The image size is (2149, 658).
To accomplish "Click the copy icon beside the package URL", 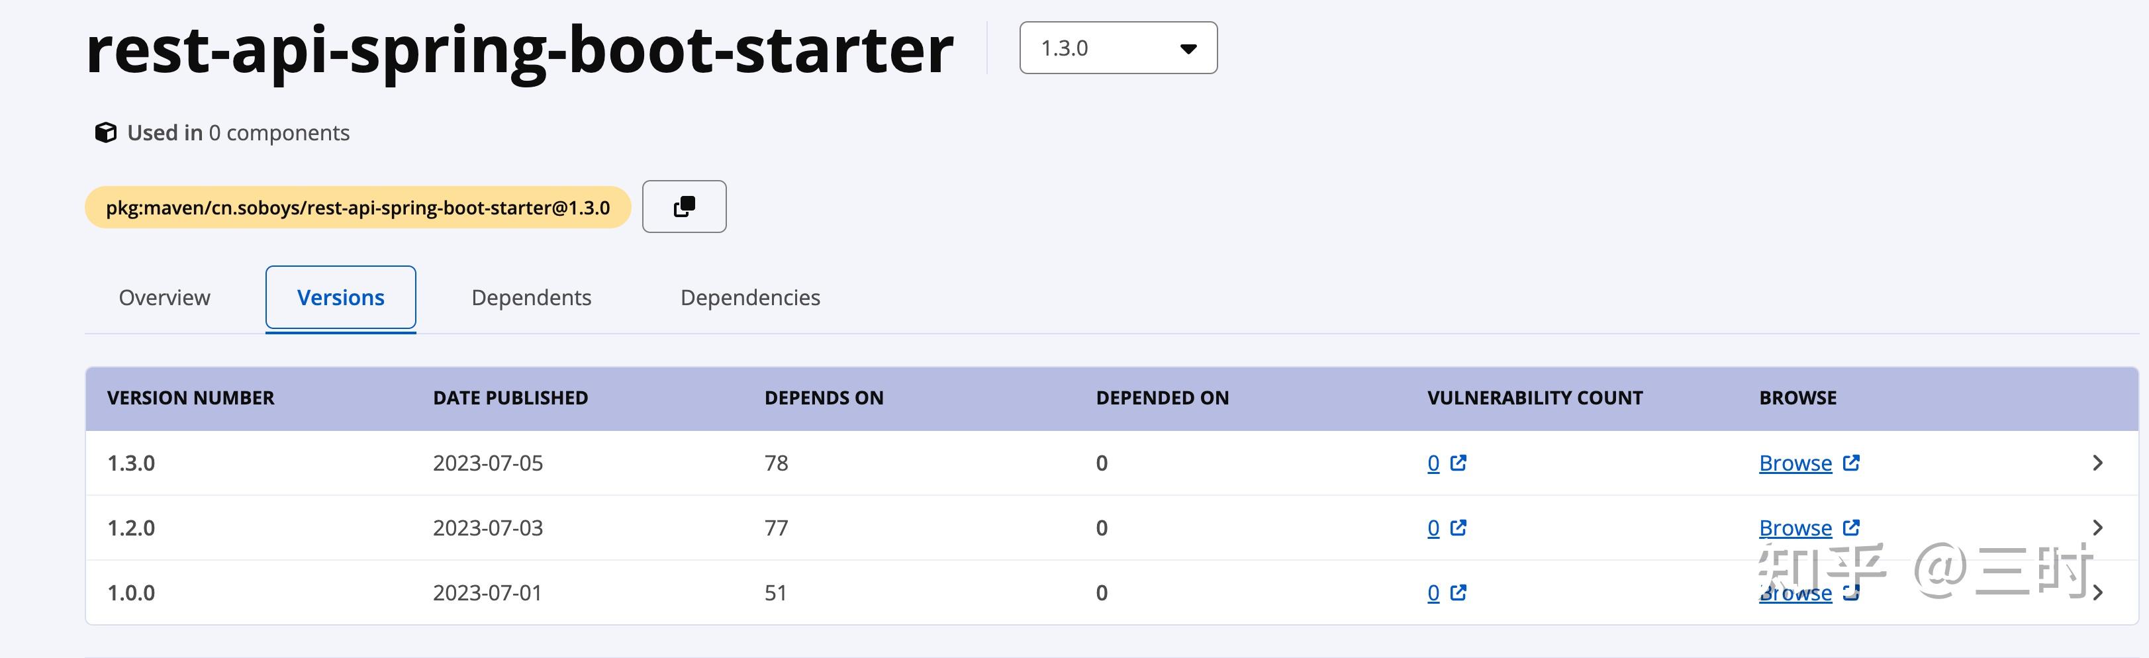I will tap(683, 206).
